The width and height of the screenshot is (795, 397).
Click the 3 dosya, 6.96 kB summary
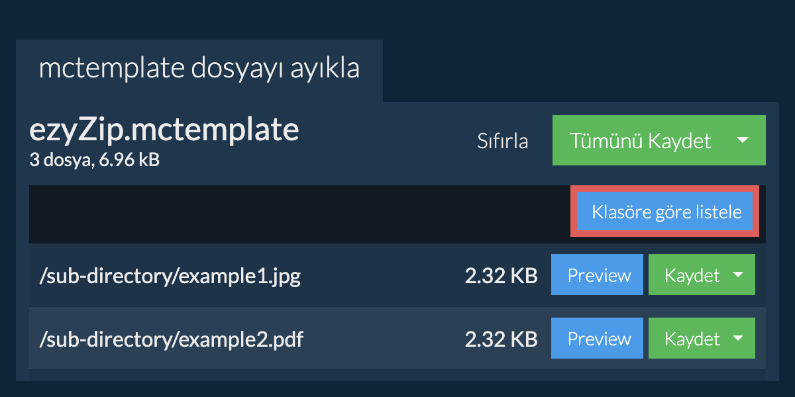point(94,159)
